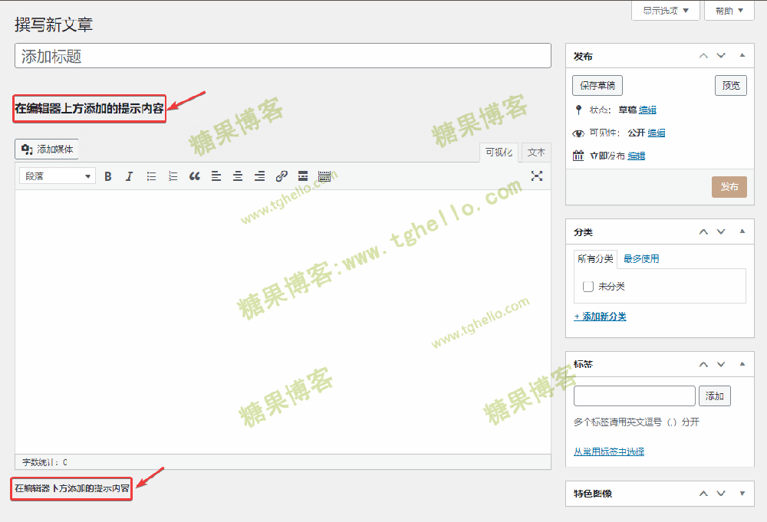
Task: Move the 发布 panel down
Action: pos(721,56)
